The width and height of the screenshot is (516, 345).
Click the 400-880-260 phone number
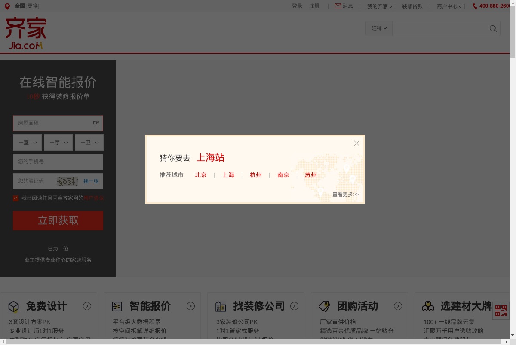tap(494, 6)
